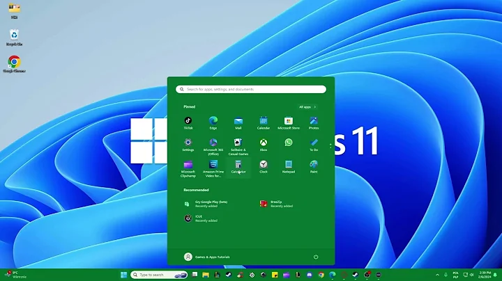Open the folder icon on the desktop
502x281 pixels.
(x=14, y=10)
